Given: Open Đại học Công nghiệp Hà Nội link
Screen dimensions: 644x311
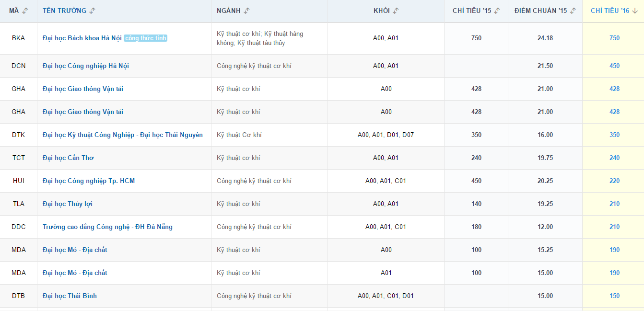Looking at the screenshot, I should click(86, 66).
